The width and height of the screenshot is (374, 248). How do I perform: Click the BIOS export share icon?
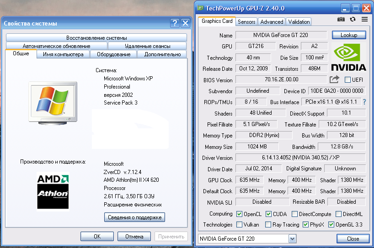pos(334,79)
